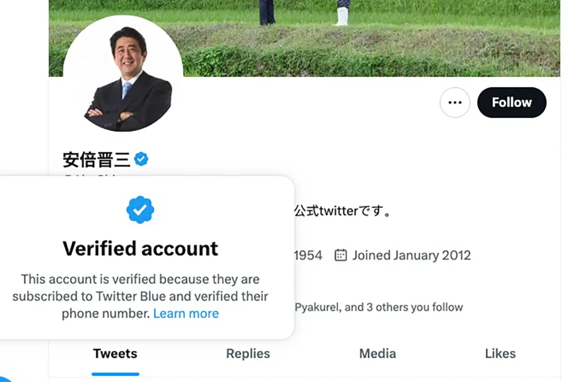Click the calendar icon beside Joined date
Image resolution: width=568 pixels, height=382 pixels.
(x=341, y=255)
